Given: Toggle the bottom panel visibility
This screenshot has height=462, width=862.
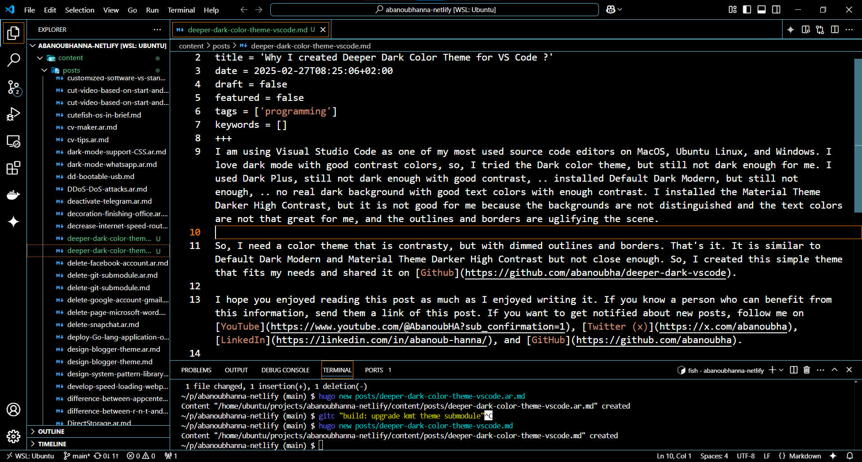Looking at the screenshot, I should tap(761, 9).
